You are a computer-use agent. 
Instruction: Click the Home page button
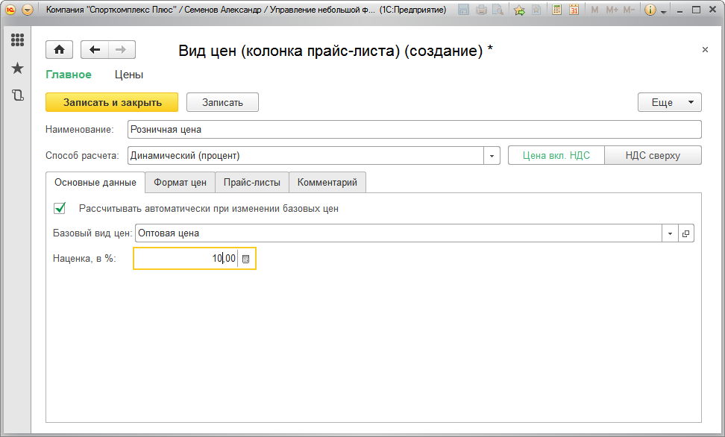(59, 49)
